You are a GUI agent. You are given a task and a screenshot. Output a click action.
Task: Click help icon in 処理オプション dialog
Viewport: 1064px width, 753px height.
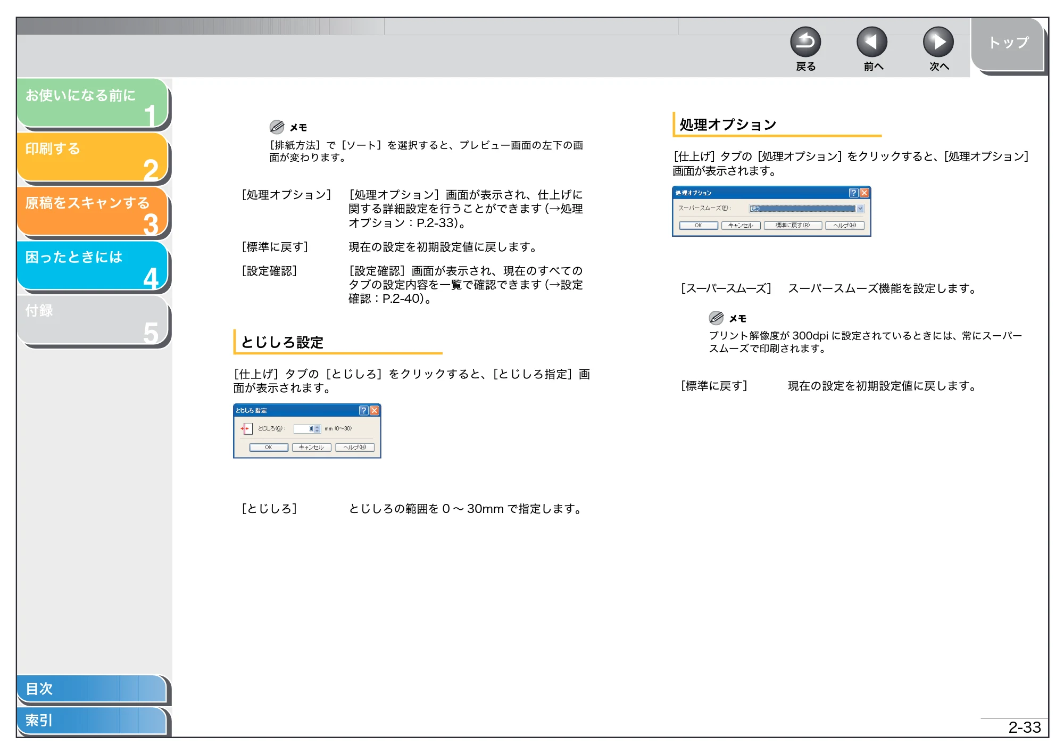[x=854, y=193]
